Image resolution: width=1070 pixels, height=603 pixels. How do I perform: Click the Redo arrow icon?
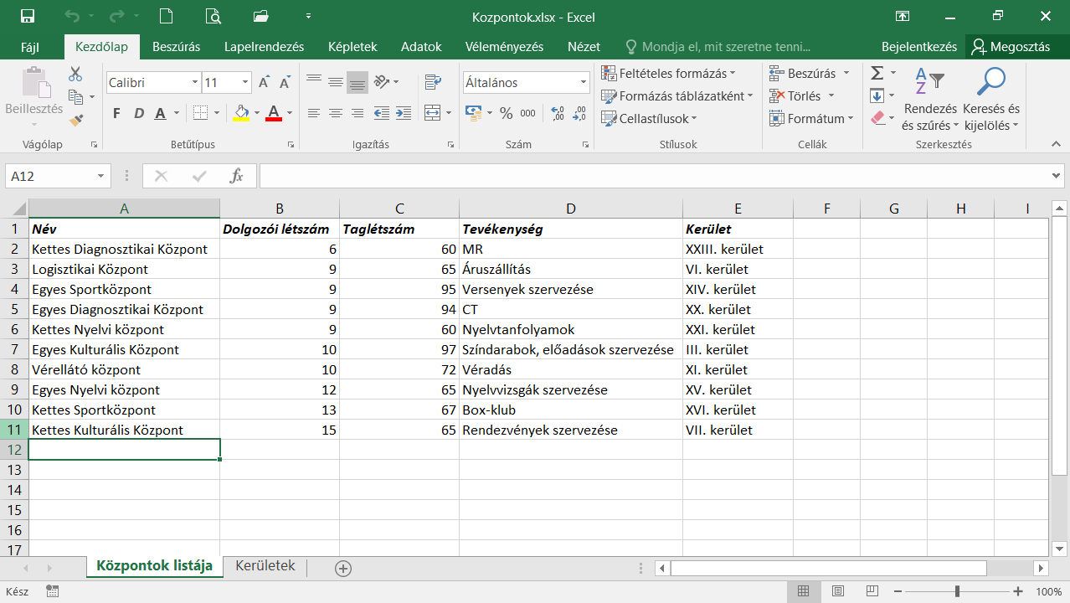116,15
